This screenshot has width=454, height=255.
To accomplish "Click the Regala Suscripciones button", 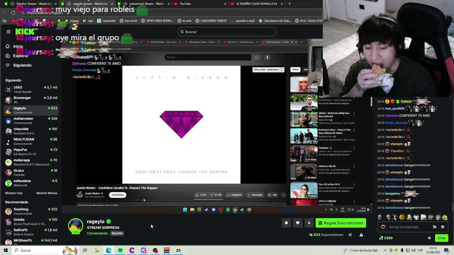I will point(341,223).
